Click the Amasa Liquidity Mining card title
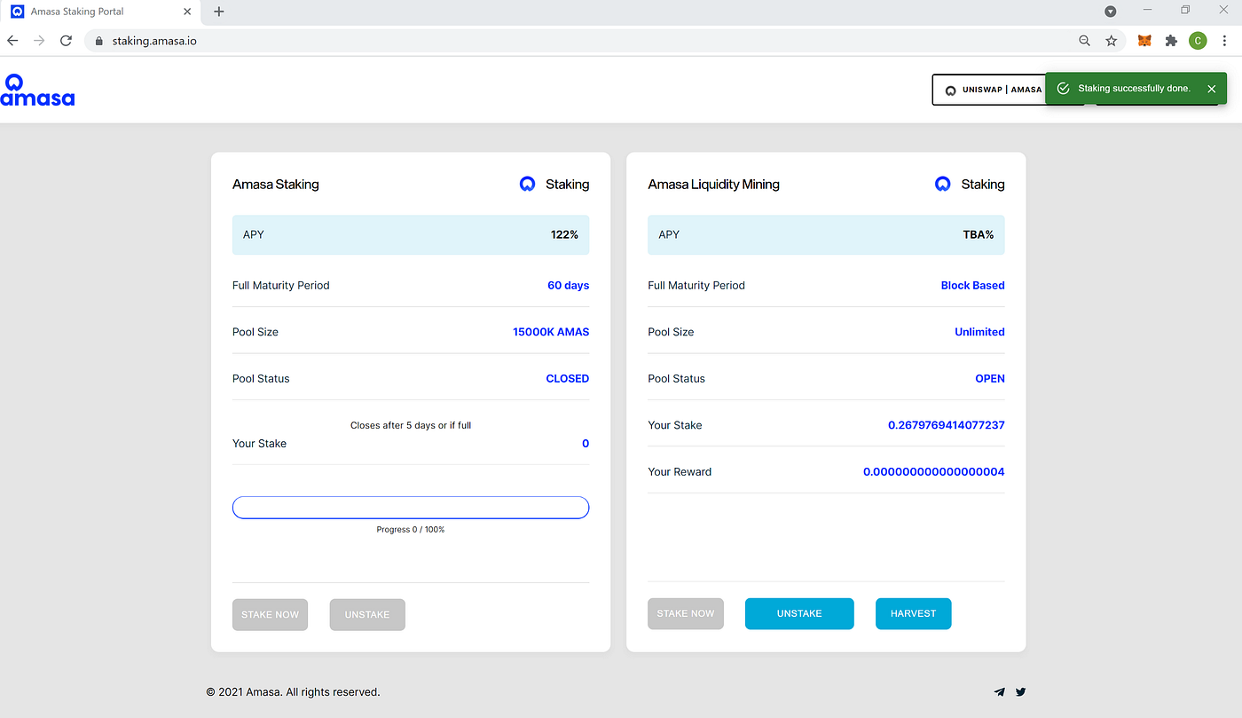This screenshot has height=718, width=1242. coord(714,185)
